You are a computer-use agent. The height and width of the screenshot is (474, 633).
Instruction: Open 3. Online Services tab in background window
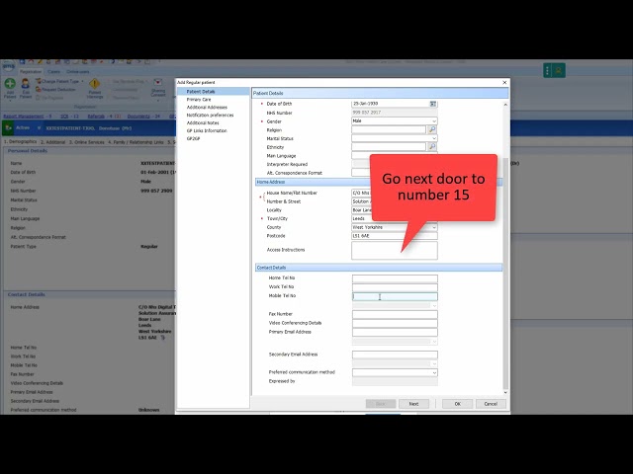(86, 142)
